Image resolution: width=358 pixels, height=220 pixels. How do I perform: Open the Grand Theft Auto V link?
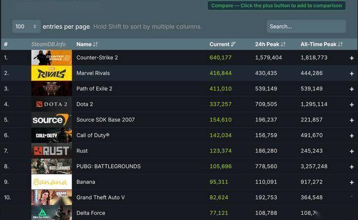(x=101, y=198)
